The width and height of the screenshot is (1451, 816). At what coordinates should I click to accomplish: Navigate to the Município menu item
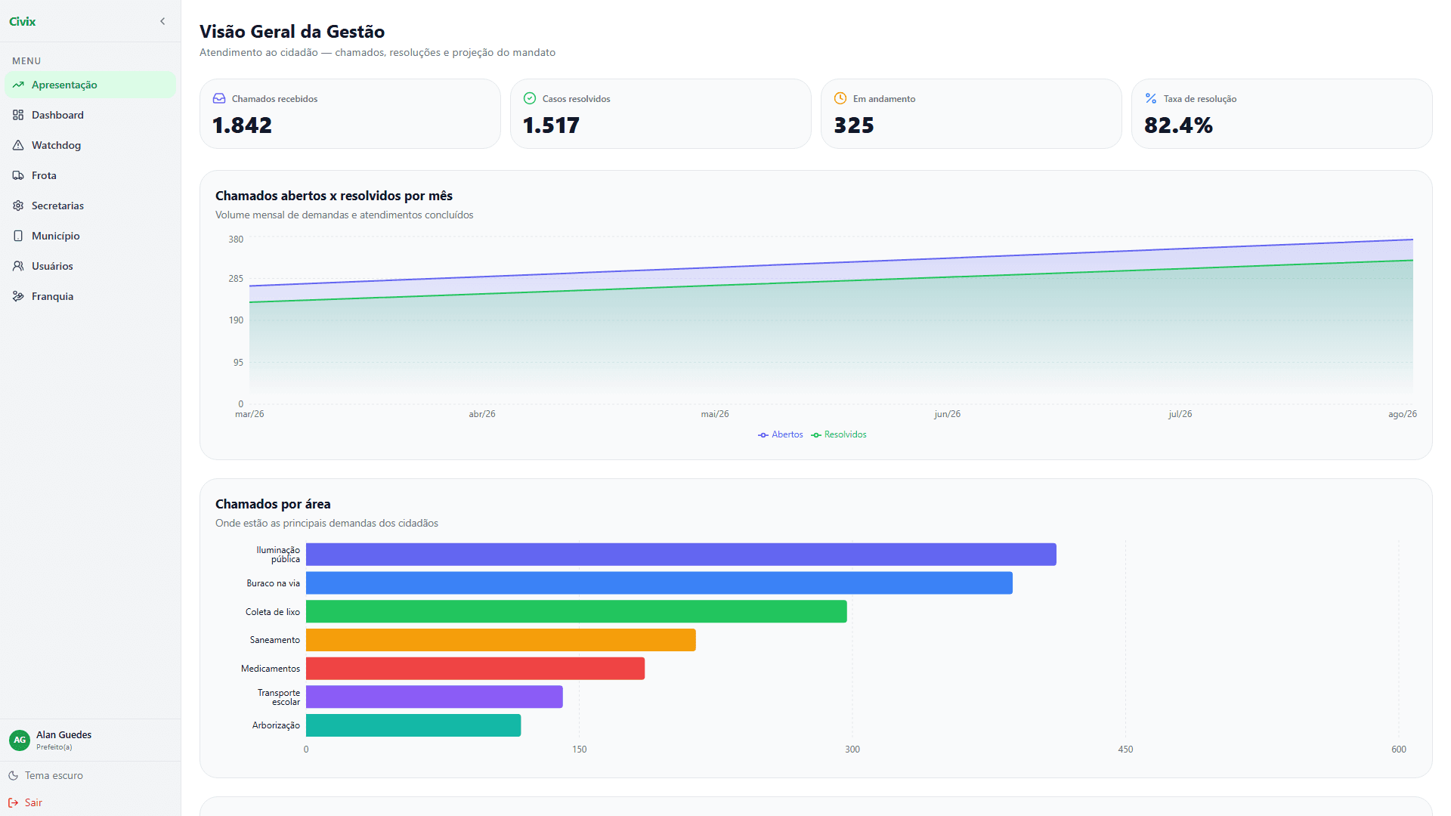[90, 236]
